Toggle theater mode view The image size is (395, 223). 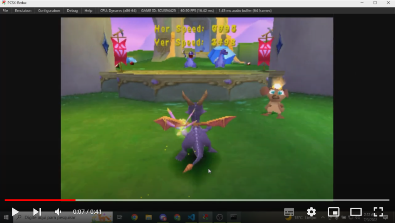click(x=356, y=212)
